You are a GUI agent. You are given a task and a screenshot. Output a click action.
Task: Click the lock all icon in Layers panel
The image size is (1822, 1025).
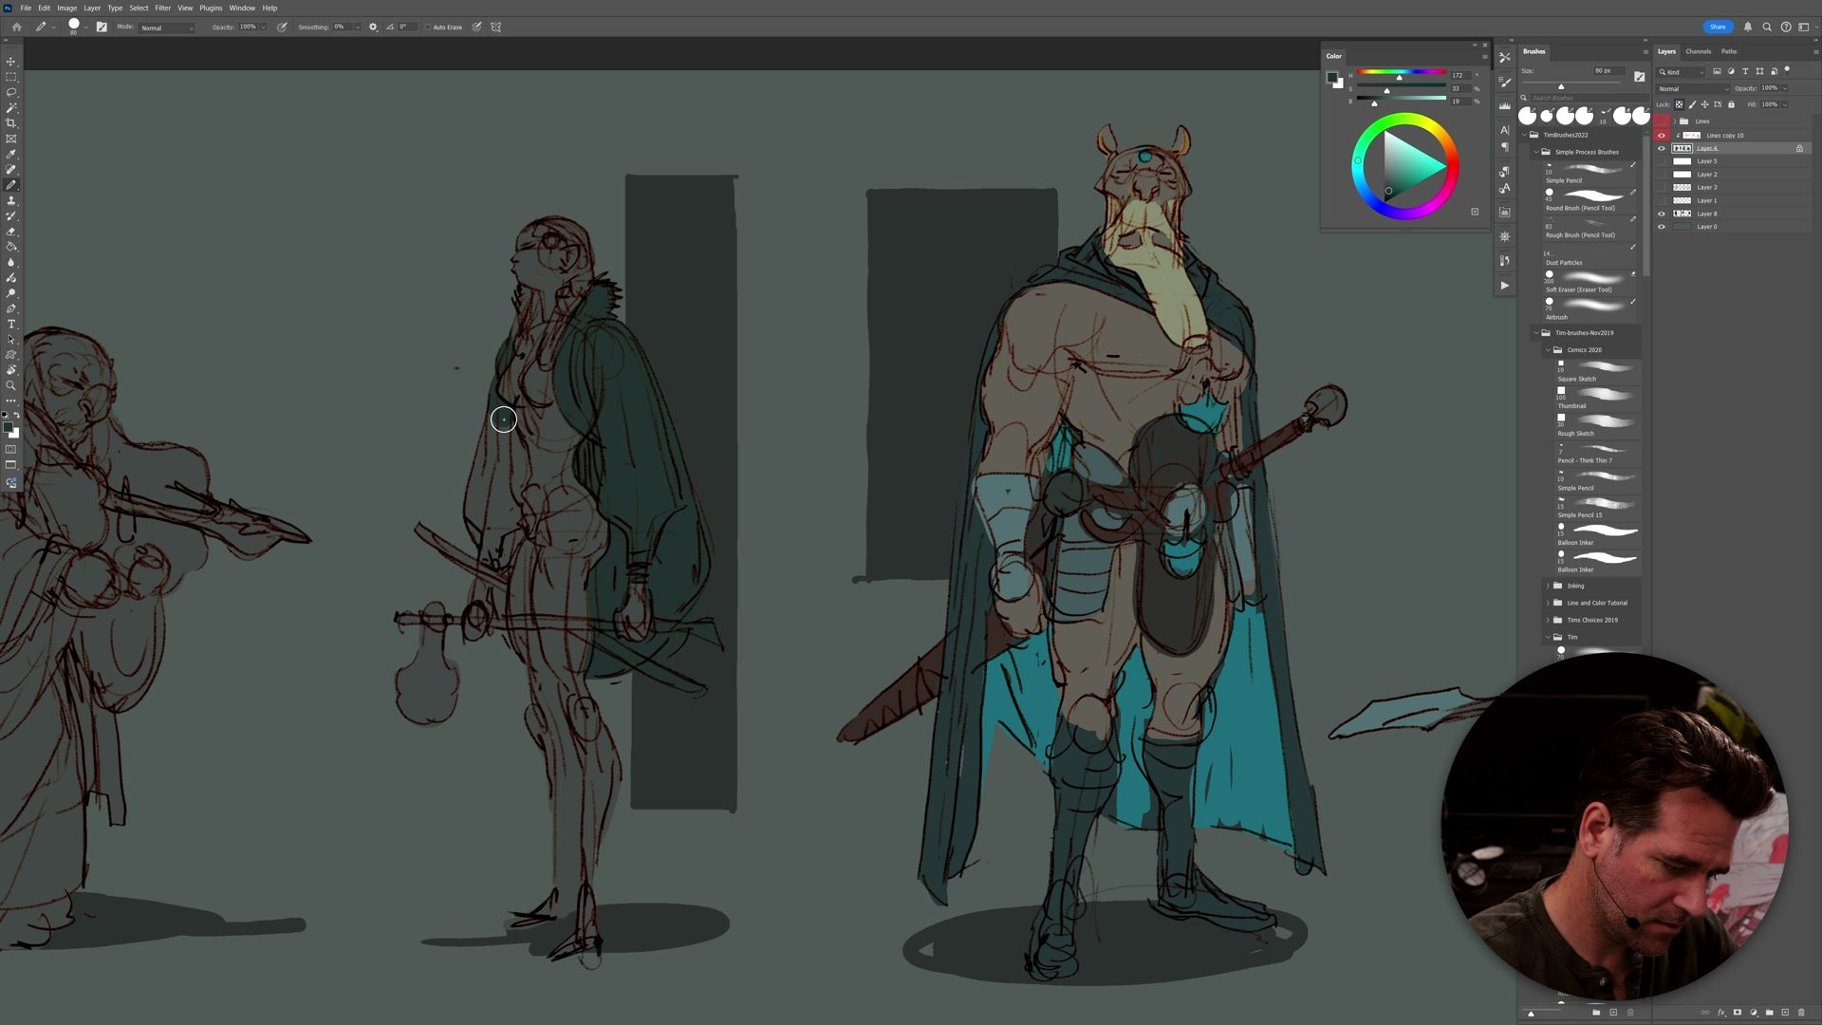1731,104
